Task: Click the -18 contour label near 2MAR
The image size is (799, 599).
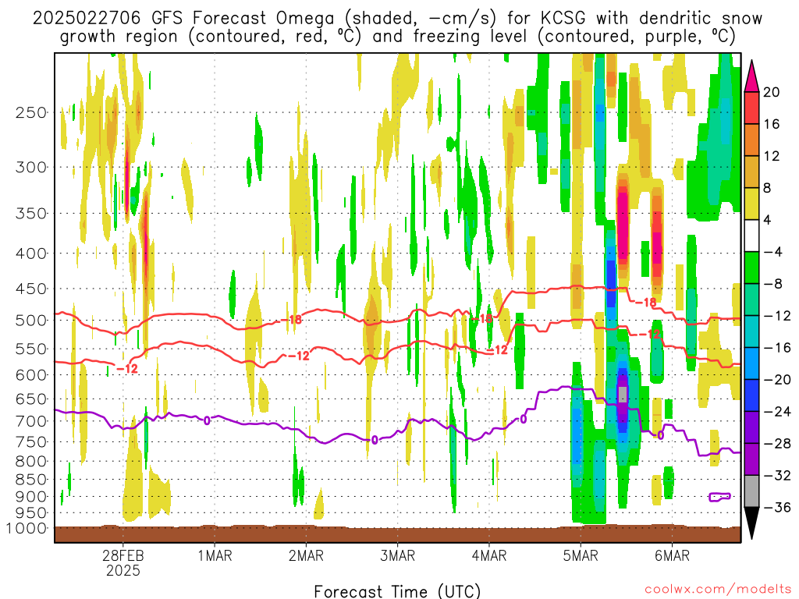Action: pos(292,320)
